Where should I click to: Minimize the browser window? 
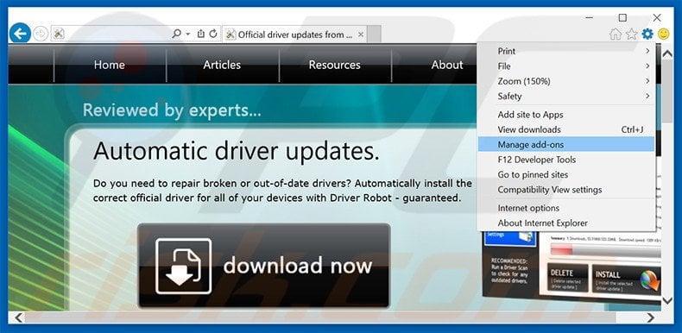[590, 18]
